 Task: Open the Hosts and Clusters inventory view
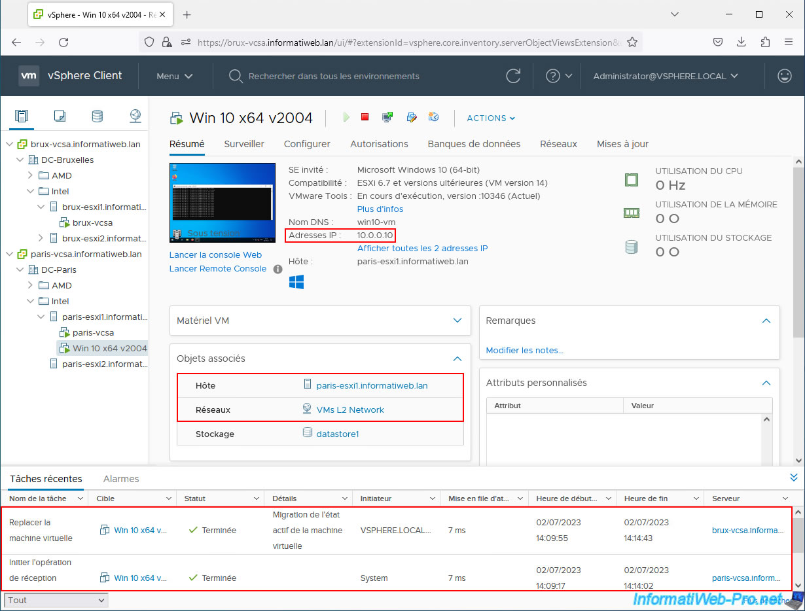point(21,116)
